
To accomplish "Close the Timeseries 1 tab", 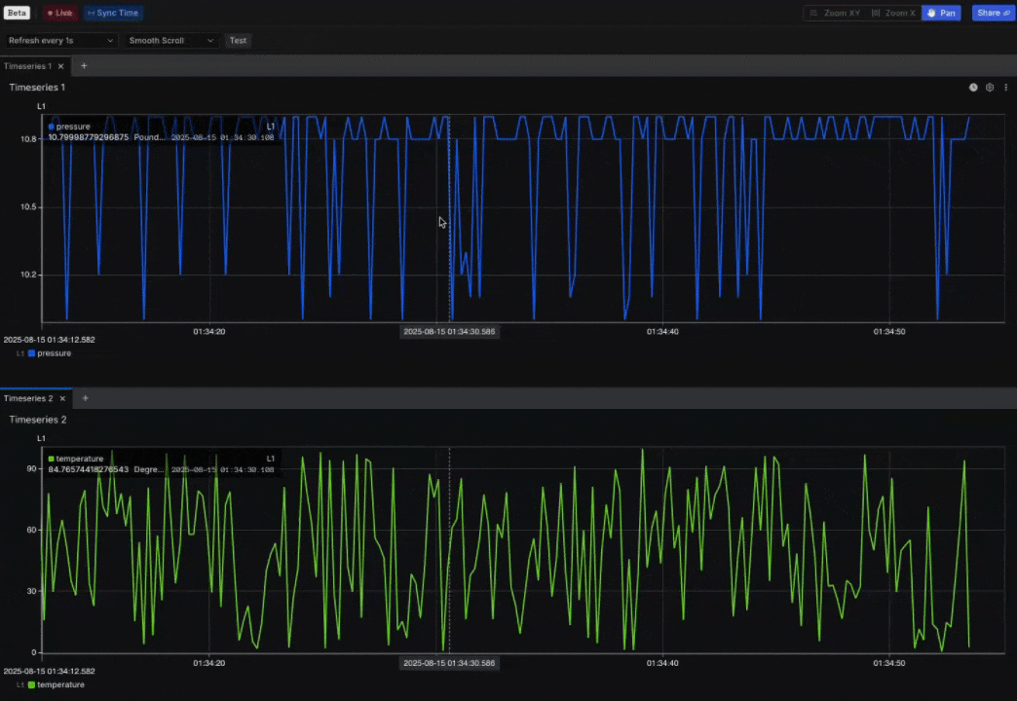I will tap(61, 66).
